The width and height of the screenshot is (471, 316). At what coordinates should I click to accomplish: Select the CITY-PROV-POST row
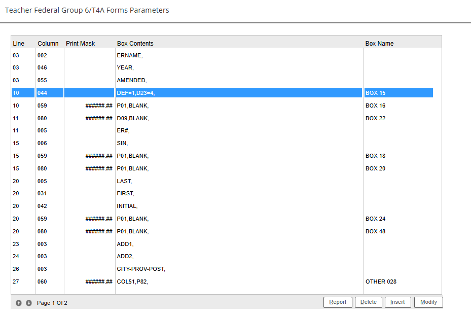(141, 269)
